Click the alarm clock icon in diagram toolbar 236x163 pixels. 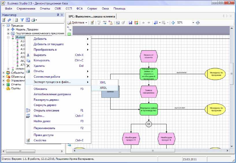click(136, 23)
